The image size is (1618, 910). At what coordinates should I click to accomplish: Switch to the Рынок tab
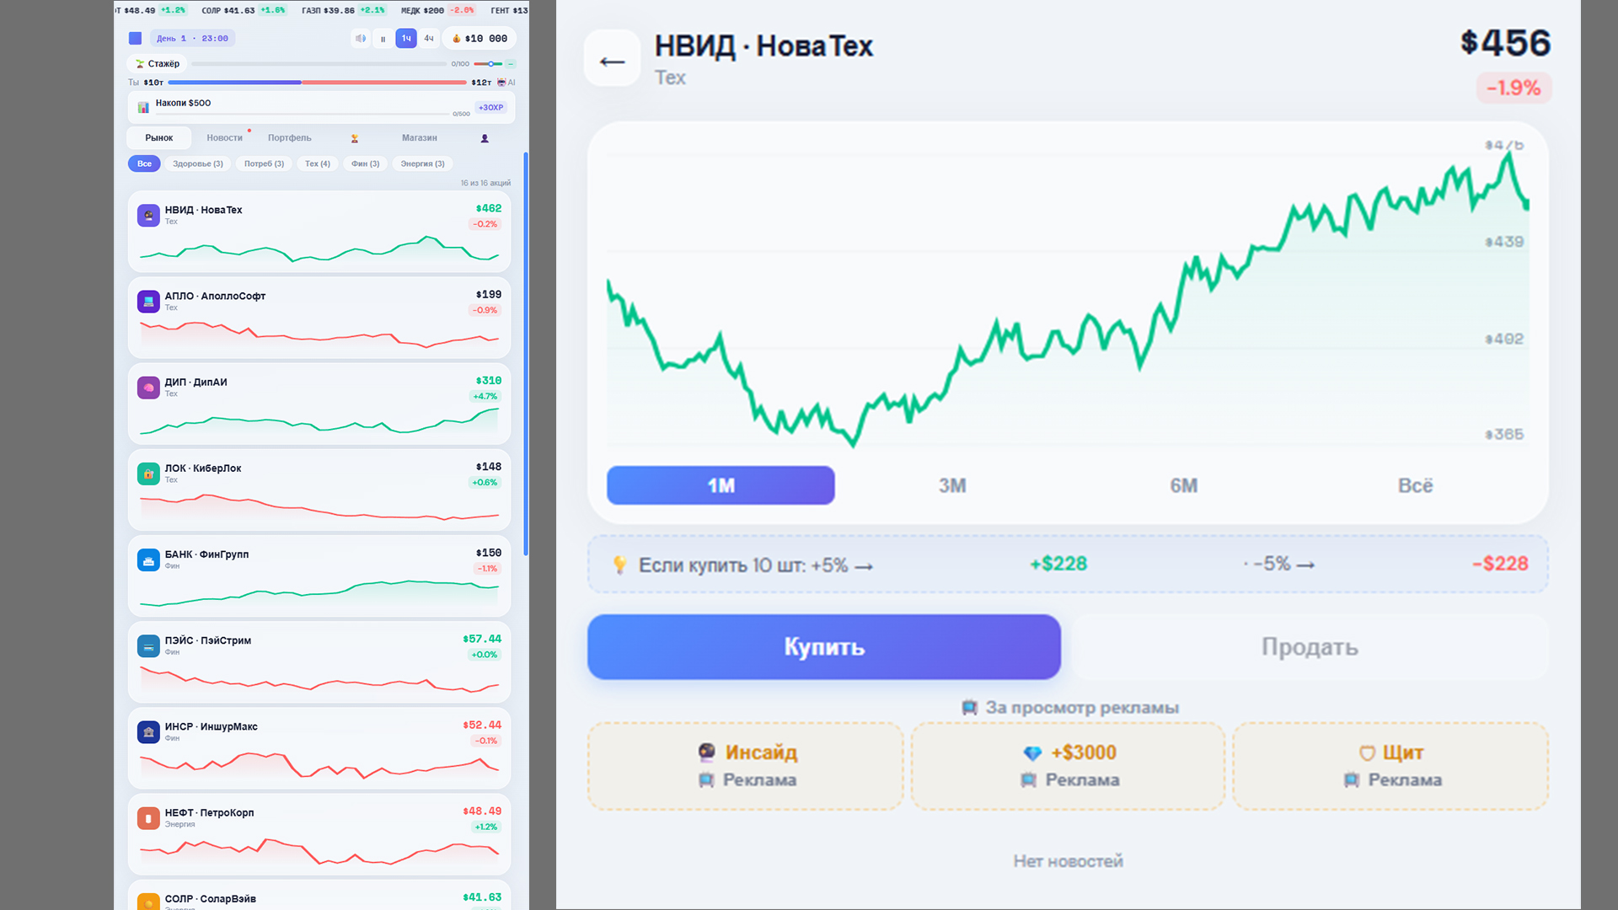tap(159, 138)
